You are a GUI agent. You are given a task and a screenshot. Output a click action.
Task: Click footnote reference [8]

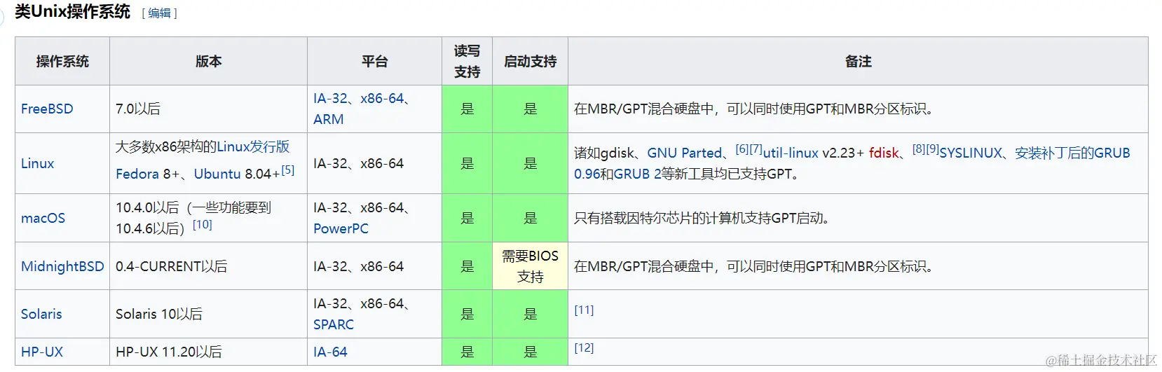919,149
